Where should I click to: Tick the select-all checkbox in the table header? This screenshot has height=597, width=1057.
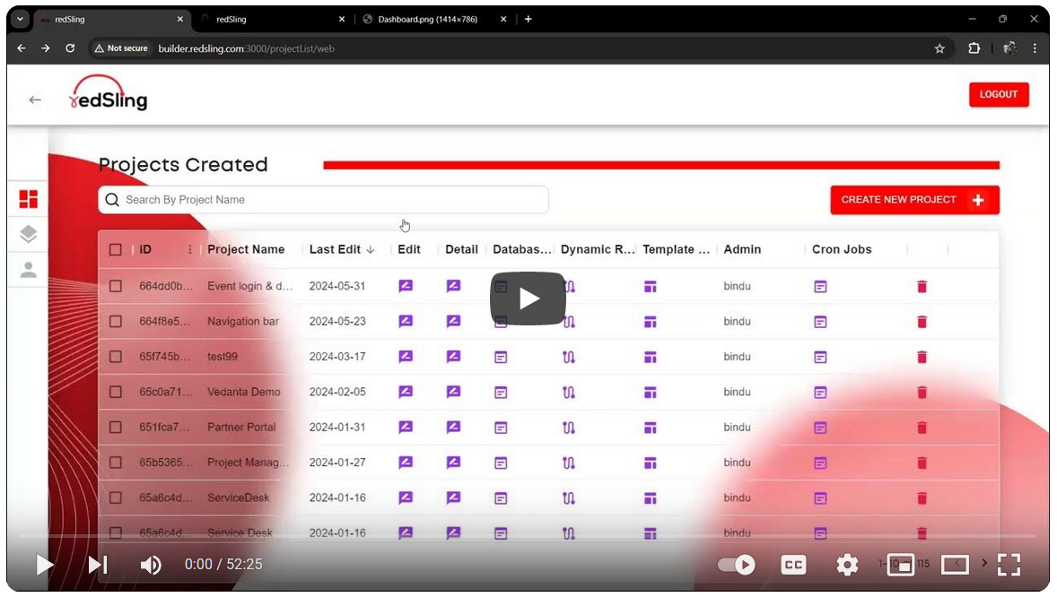click(115, 250)
